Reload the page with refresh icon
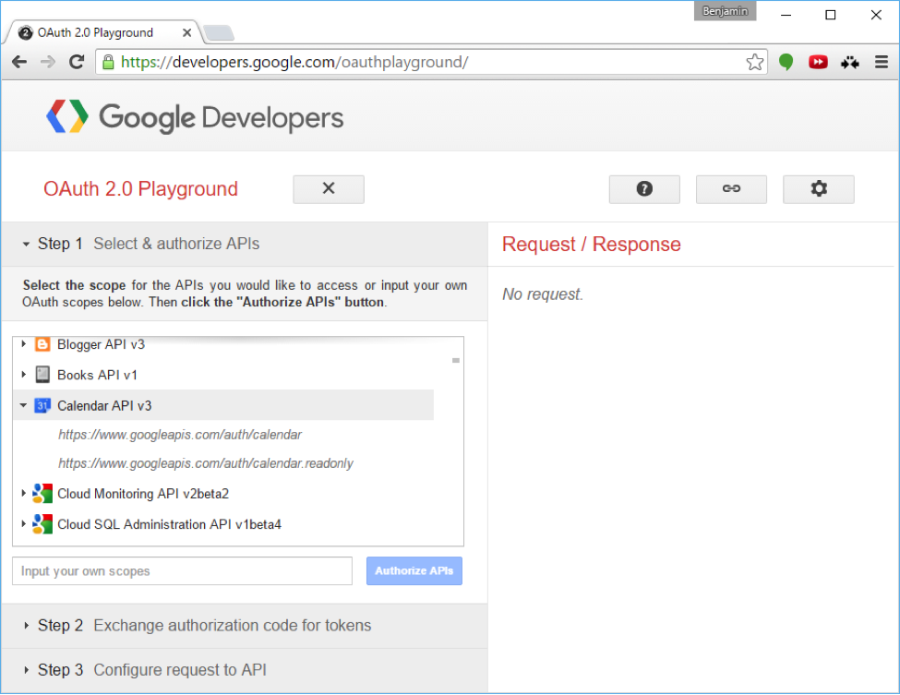Screen dimensions: 900x695 (x=77, y=62)
